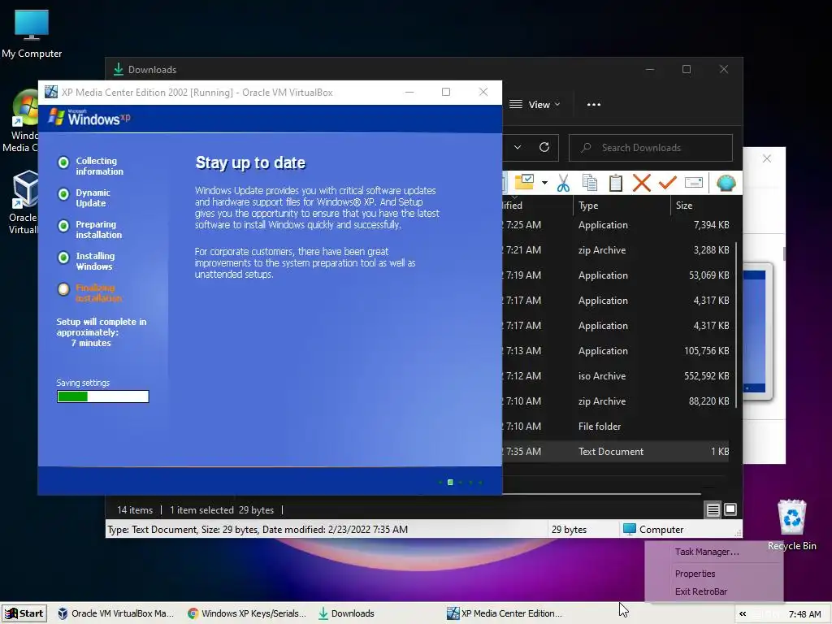Click the folder mail icon in toolbar
Image resolution: width=832 pixels, height=624 pixels.
click(x=524, y=182)
